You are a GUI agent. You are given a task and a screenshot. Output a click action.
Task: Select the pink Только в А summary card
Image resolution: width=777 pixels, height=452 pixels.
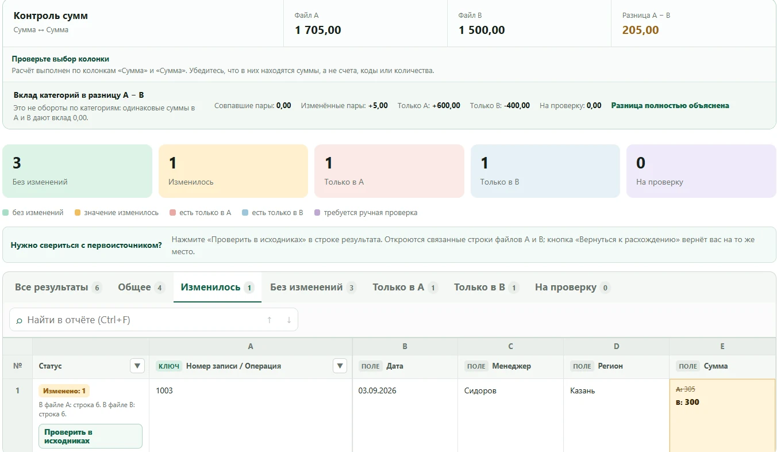[x=389, y=171]
